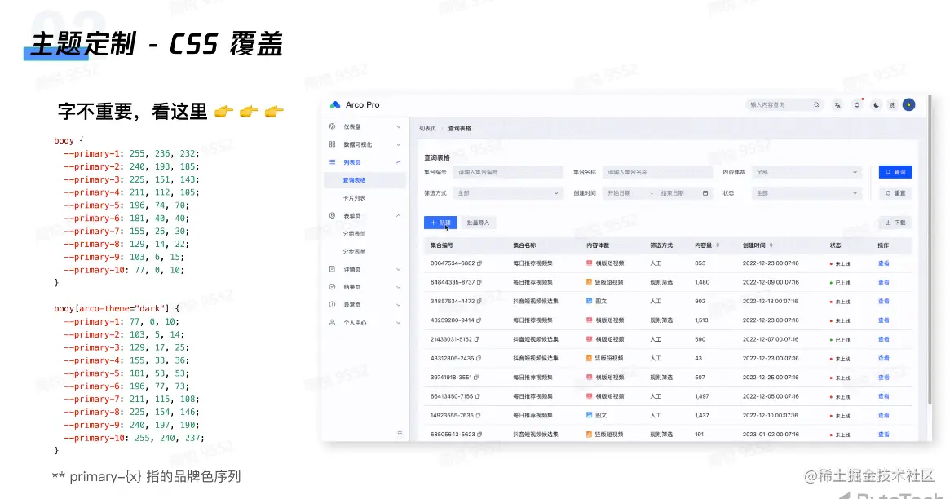This screenshot has height=499, width=950.
Task: Open the language switch icon
Action: [x=837, y=104]
